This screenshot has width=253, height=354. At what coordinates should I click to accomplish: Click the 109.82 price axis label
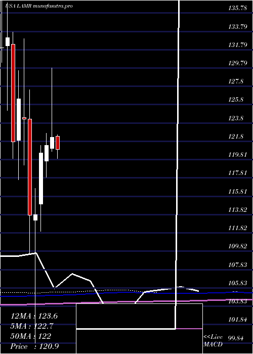click(x=237, y=246)
